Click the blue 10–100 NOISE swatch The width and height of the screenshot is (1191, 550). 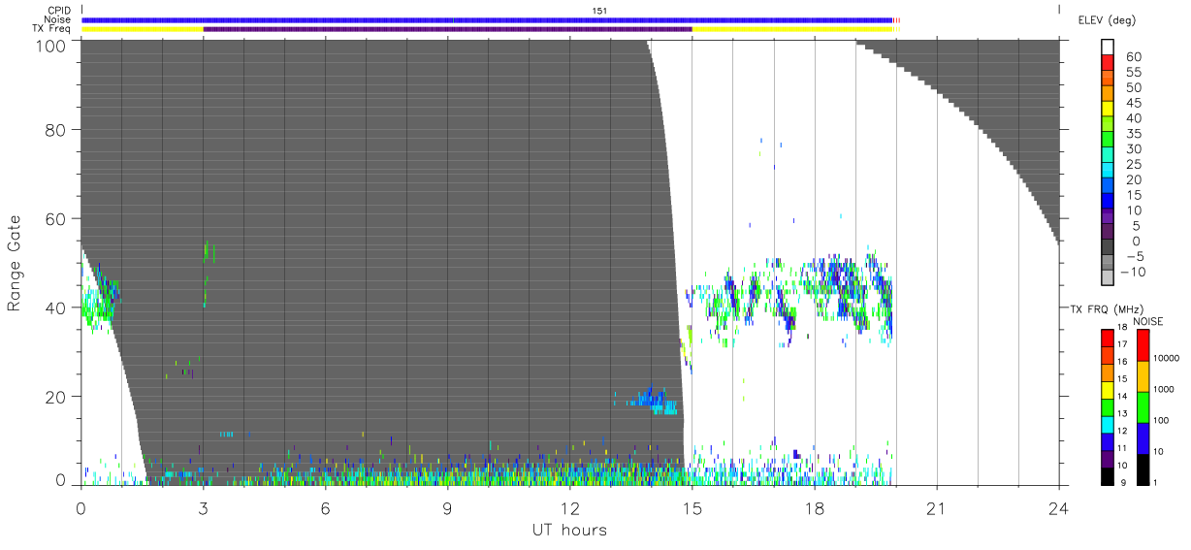pos(1143,437)
